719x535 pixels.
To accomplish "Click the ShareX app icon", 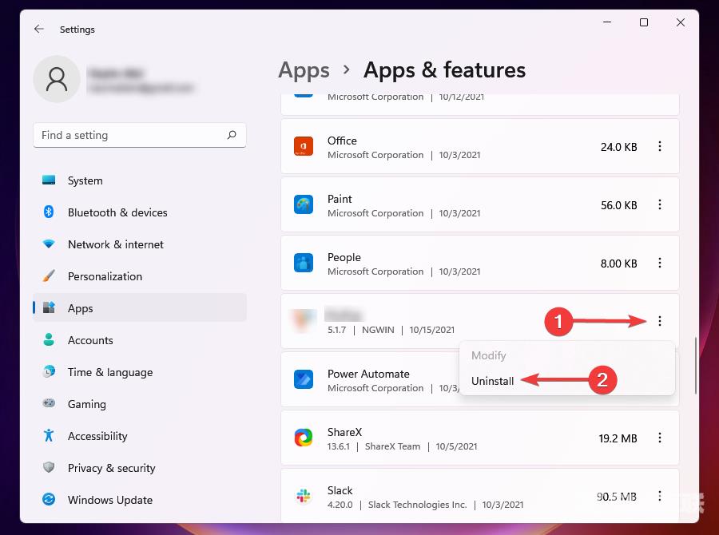I will 304,438.
